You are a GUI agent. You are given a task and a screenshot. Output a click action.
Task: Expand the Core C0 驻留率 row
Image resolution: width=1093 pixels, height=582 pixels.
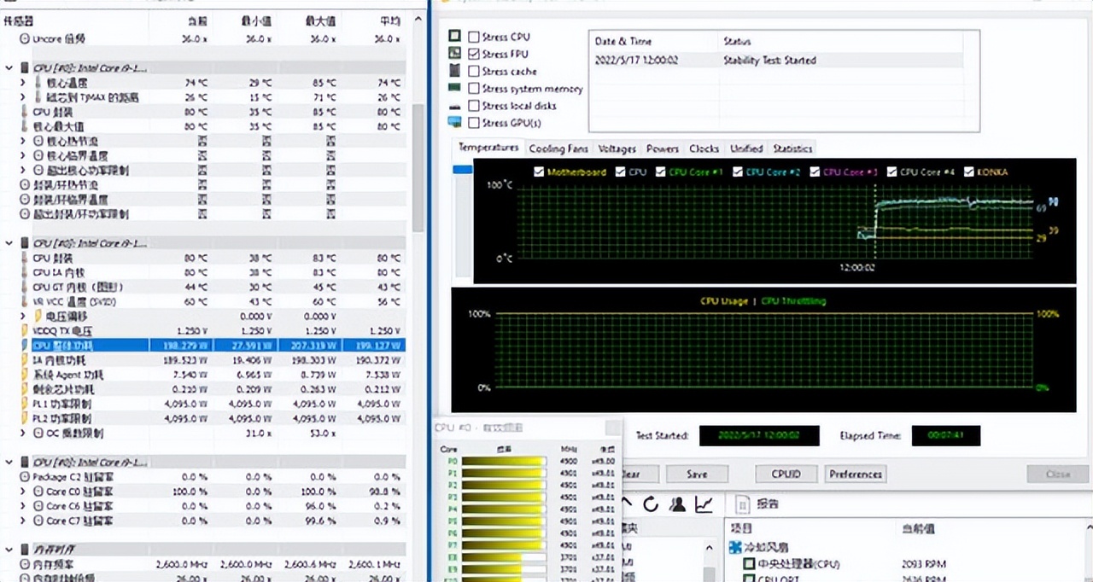pos(24,492)
